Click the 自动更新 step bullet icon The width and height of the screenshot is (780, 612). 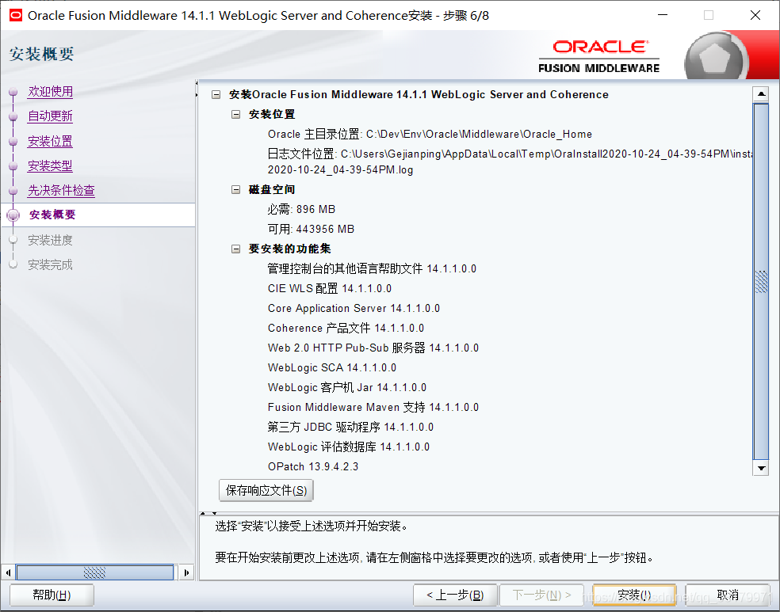point(13,116)
